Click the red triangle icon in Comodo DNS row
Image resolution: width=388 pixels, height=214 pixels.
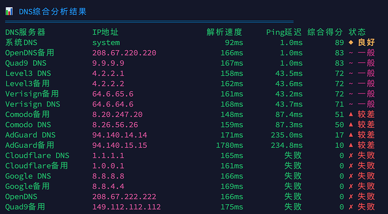tap(351, 124)
